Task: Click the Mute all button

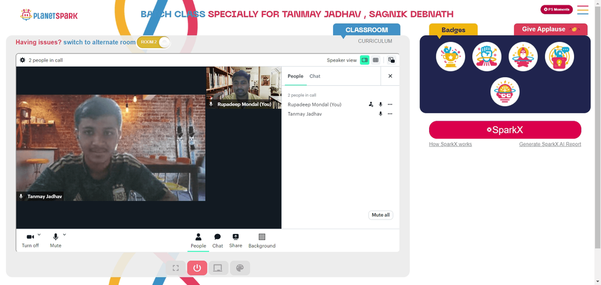Action: click(380, 215)
